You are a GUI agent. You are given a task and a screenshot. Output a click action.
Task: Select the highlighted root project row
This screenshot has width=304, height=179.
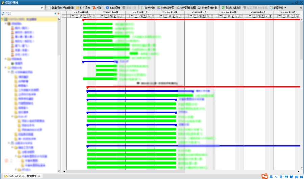tap(29, 19)
